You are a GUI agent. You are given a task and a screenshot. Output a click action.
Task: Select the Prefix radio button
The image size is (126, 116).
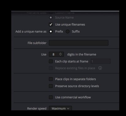[51, 31]
